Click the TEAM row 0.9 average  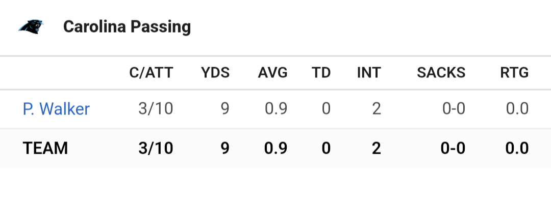click(x=276, y=149)
